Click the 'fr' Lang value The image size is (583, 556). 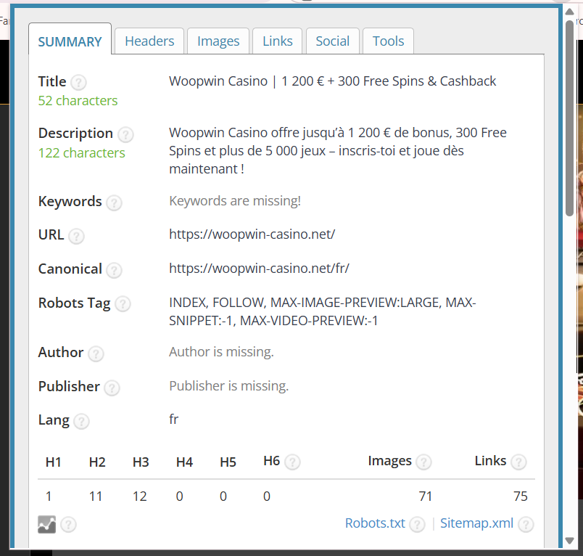tap(173, 420)
